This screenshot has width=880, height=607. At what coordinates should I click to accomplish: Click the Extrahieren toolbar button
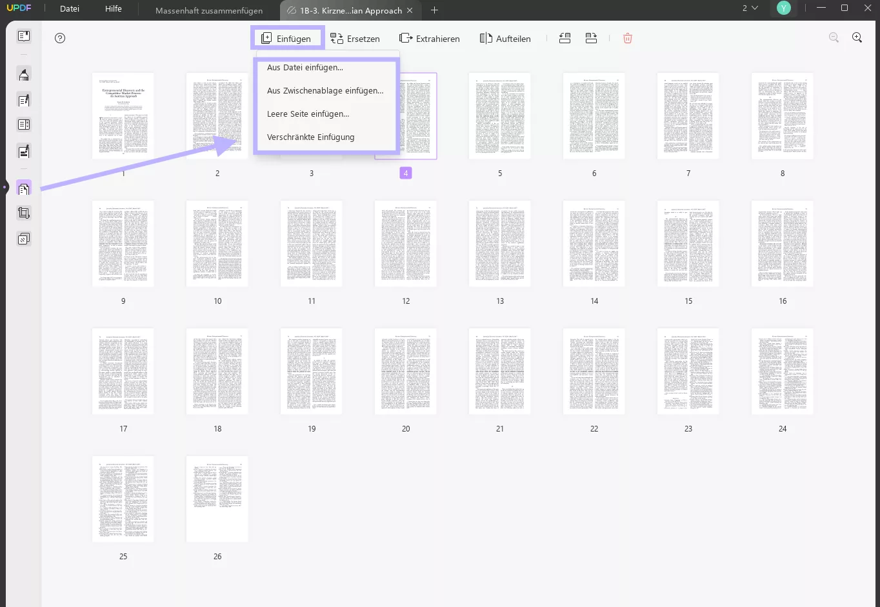[430, 39]
